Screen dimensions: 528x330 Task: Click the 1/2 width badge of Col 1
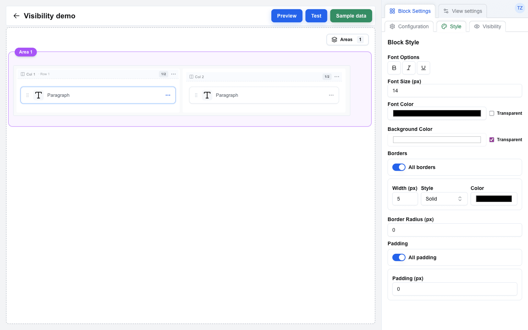[x=164, y=74]
